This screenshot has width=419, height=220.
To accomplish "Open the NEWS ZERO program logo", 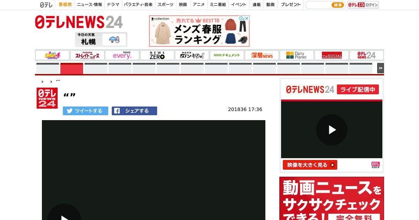I will (x=157, y=55).
